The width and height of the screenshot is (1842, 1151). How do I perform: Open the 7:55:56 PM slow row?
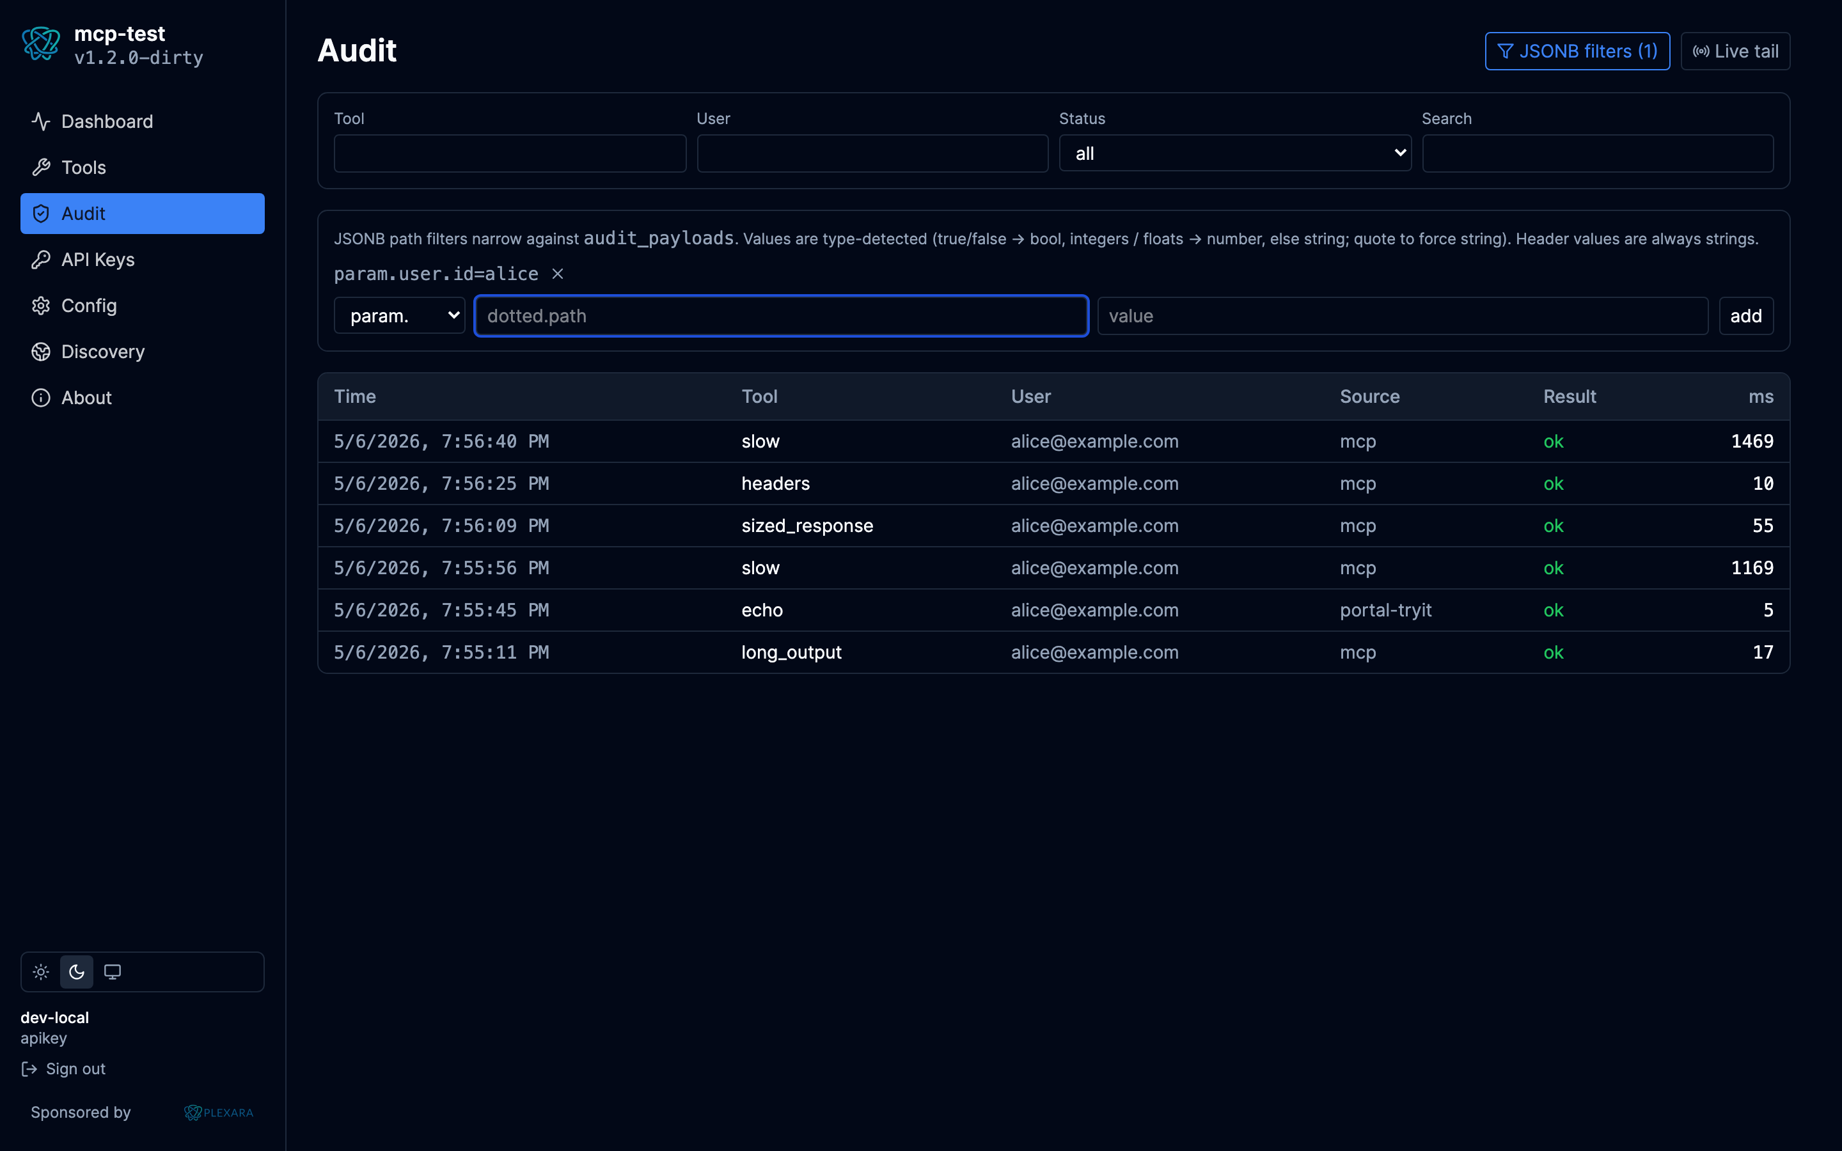pos(1053,568)
